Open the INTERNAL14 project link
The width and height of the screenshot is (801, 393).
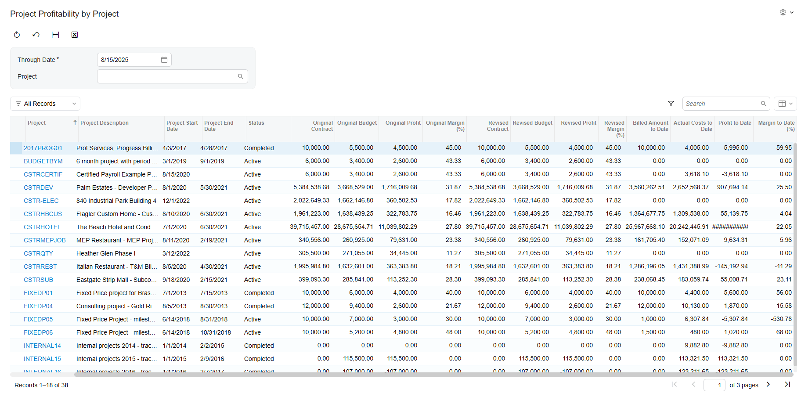pyautogui.click(x=42, y=346)
